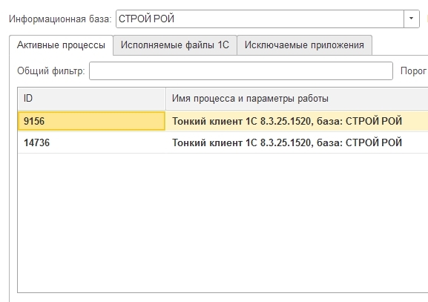Switch to the Активные процессы tab

coord(61,45)
